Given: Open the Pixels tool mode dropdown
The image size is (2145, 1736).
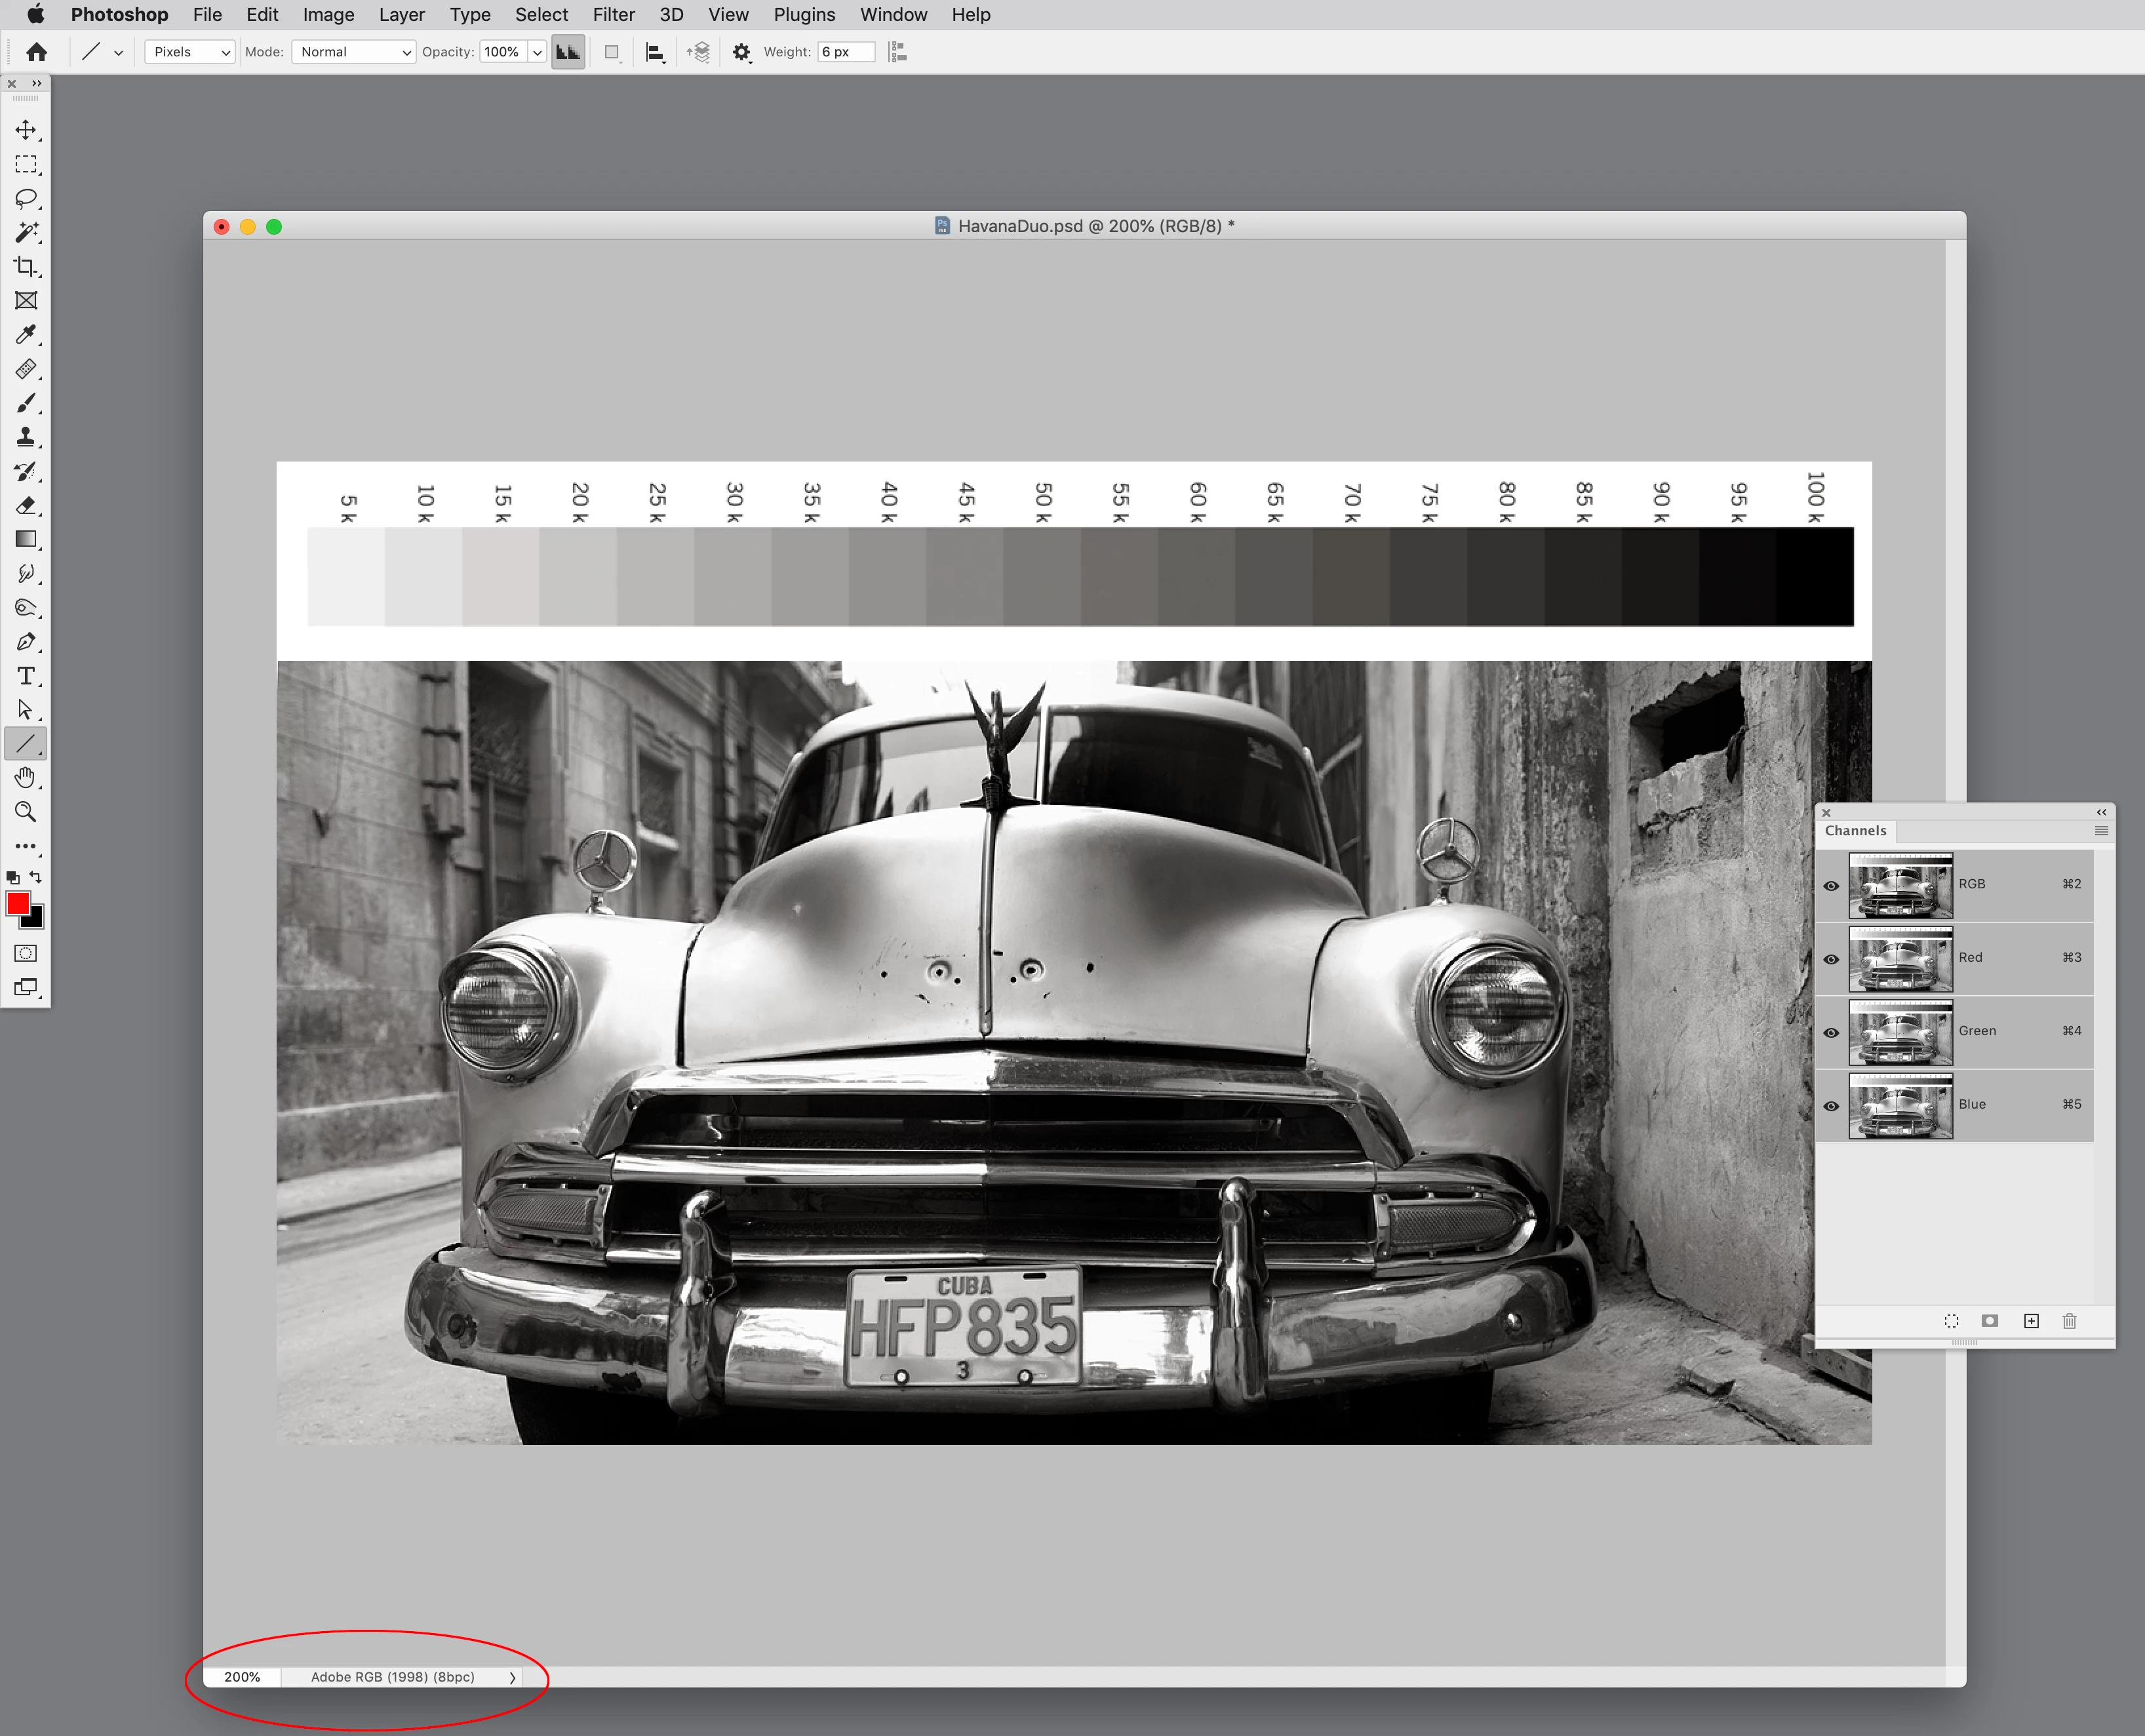Looking at the screenshot, I should (189, 52).
